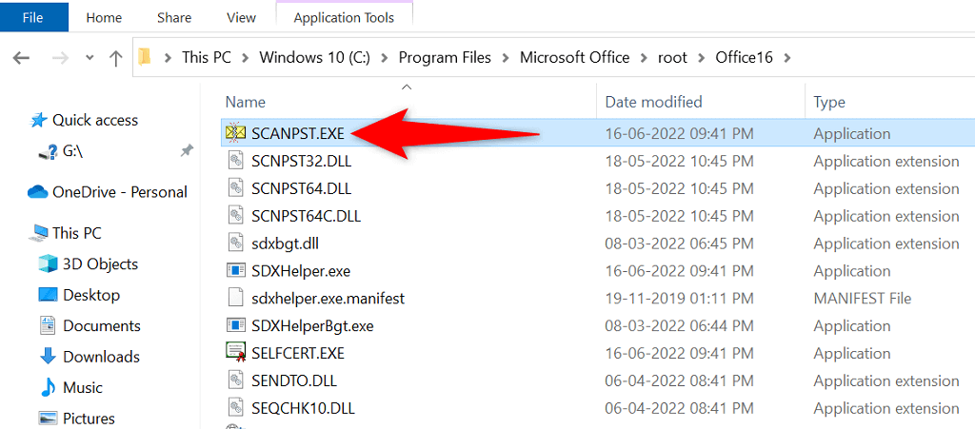Sort files by Date modified column
This screenshot has height=429, width=975.
[x=653, y=102]
